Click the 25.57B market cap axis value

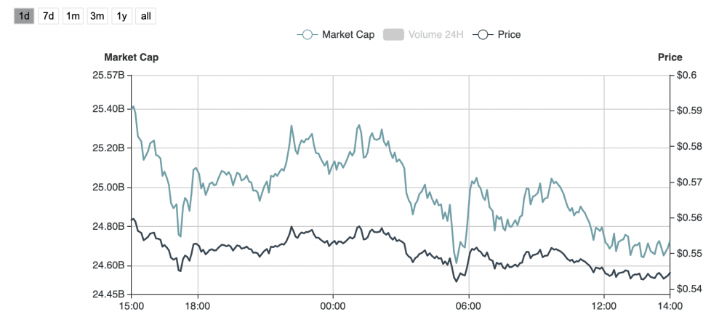[x=108, y=75]
